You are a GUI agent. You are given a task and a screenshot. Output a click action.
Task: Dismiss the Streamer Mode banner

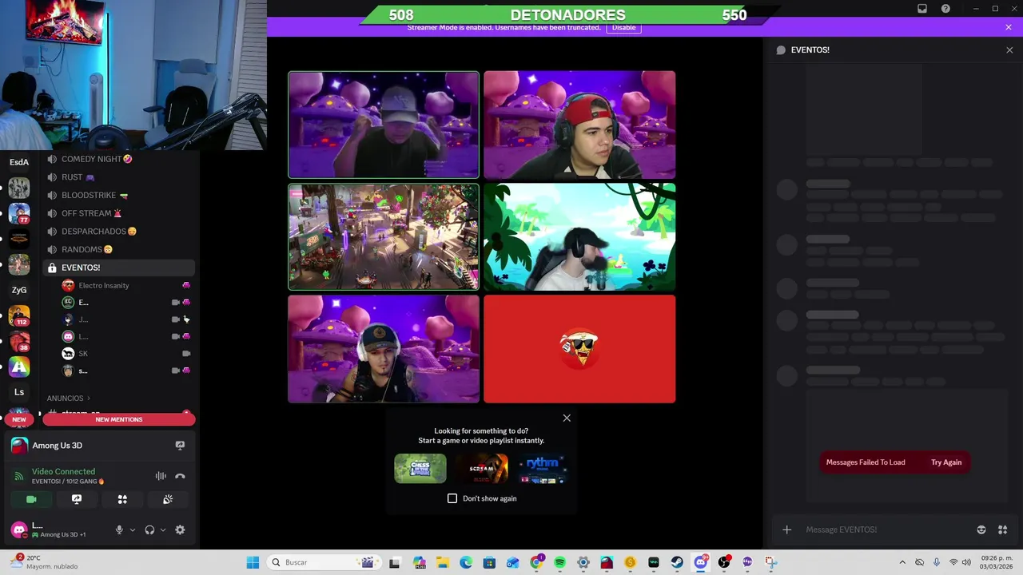[x=1009, y=27]
